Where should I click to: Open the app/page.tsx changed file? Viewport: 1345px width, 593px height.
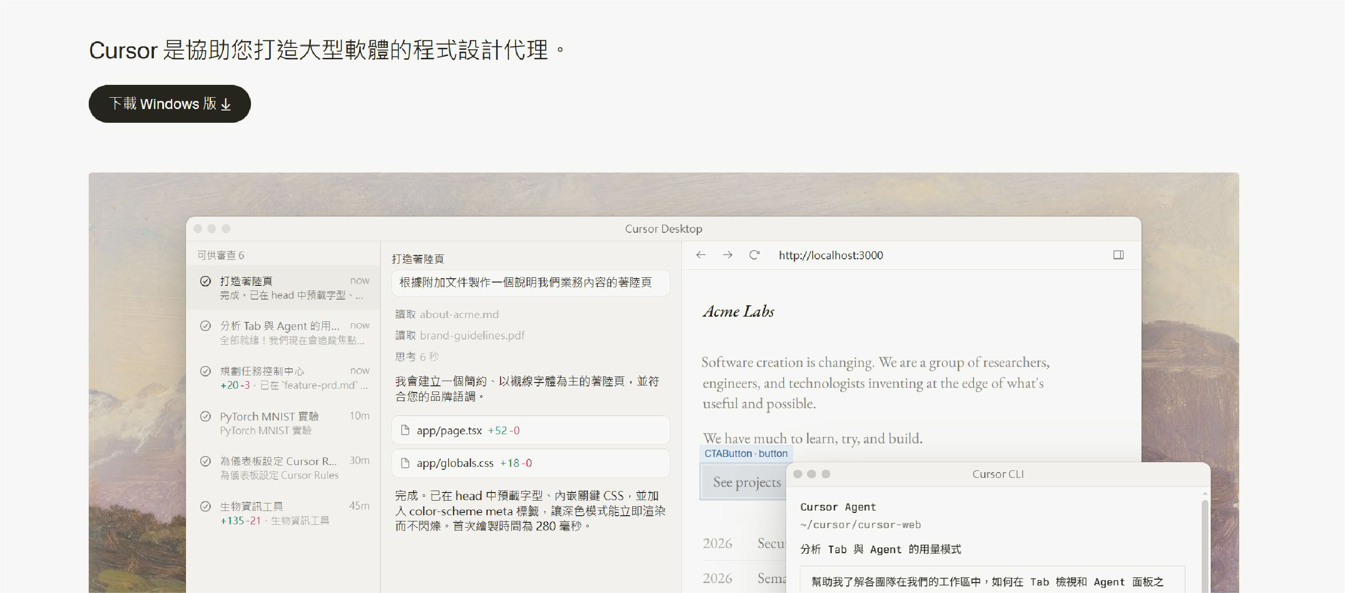[530, 430]
